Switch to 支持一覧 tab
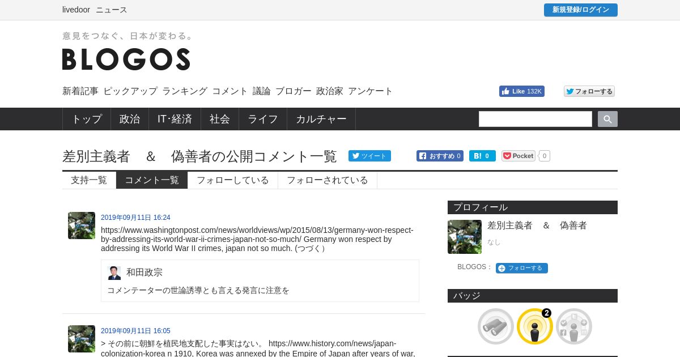The height and width of the screenshot is (357, 680). pos(89,180)
